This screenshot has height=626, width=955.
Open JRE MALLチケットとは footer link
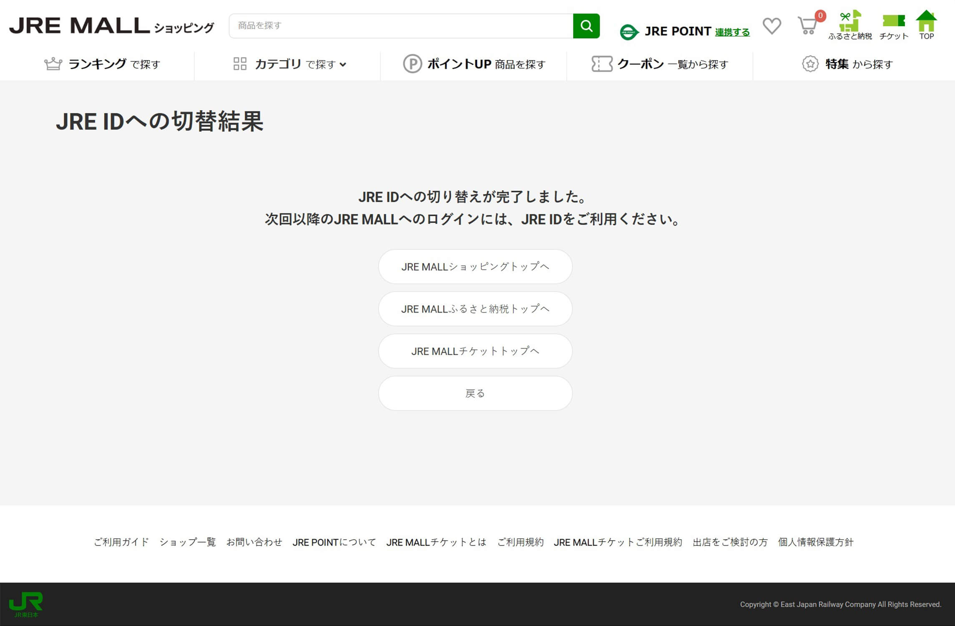coord(436,542)
